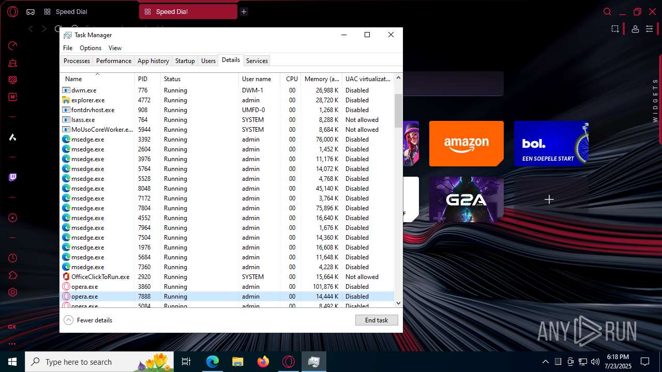Open the Amazon speed dial tile
Screen dimensions: 662x372
[x=467, y=144]
